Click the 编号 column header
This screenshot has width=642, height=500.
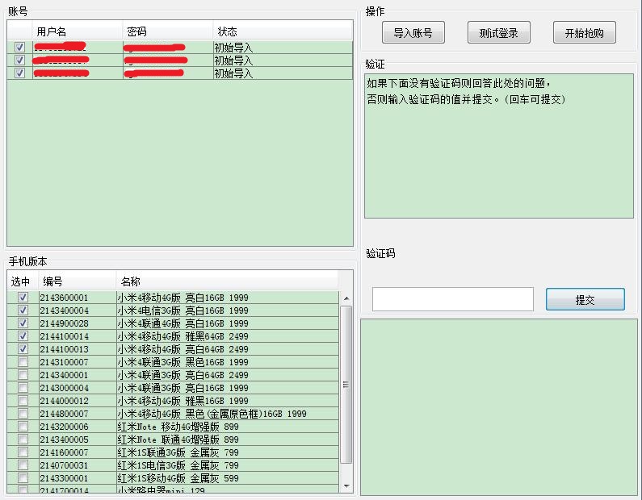click(x=78, y=281)
